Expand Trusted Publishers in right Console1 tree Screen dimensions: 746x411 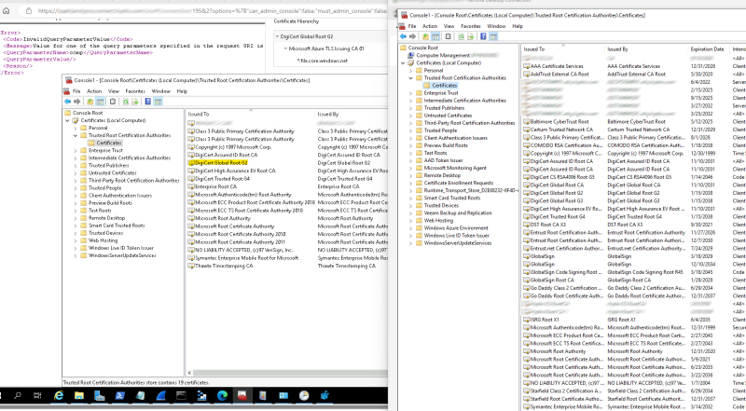coord(410,108)
